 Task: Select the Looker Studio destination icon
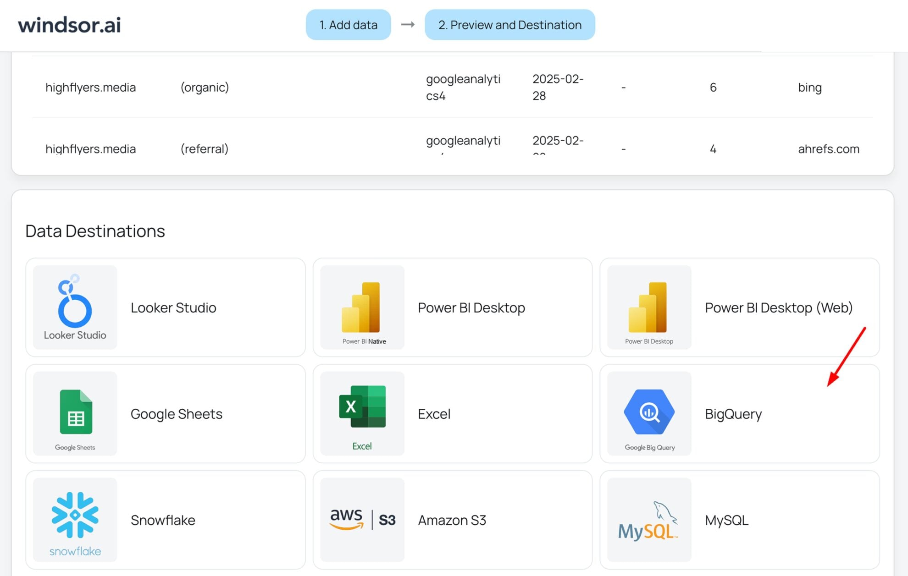pos(74,307)
